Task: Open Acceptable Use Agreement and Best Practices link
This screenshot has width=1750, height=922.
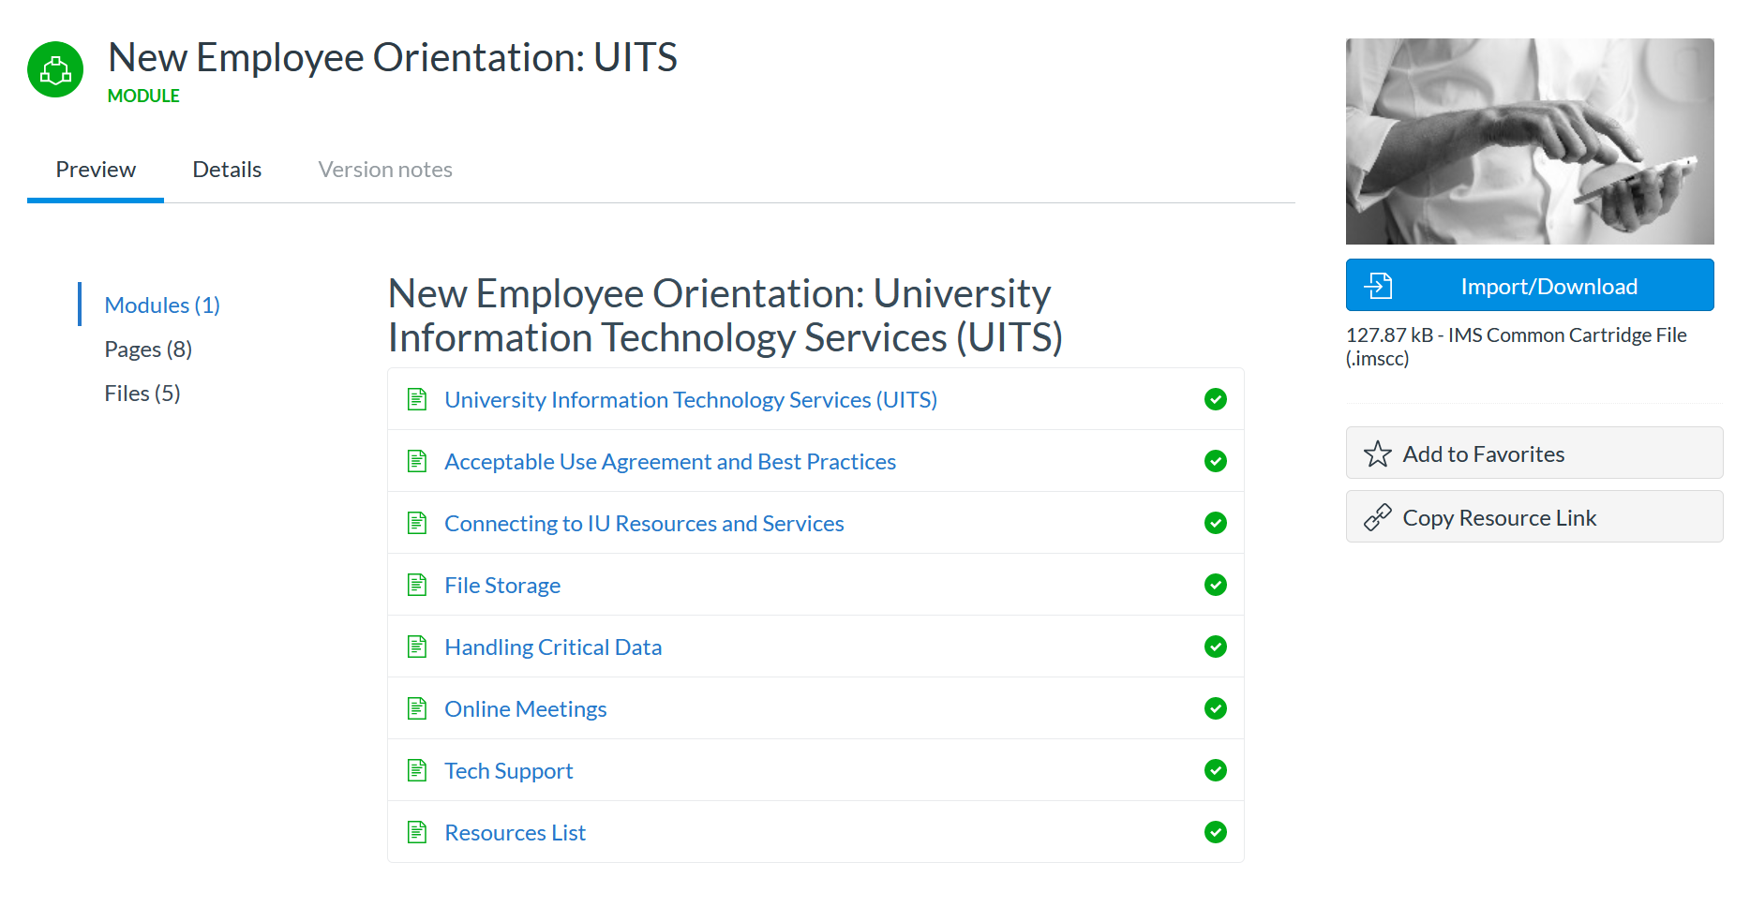Action: (670, 461)
